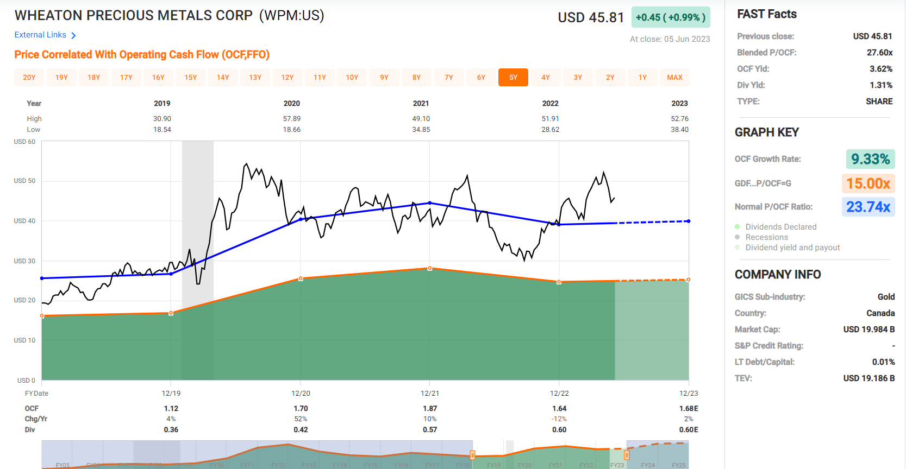Select the 15Y time range tab

coord(191,78)
